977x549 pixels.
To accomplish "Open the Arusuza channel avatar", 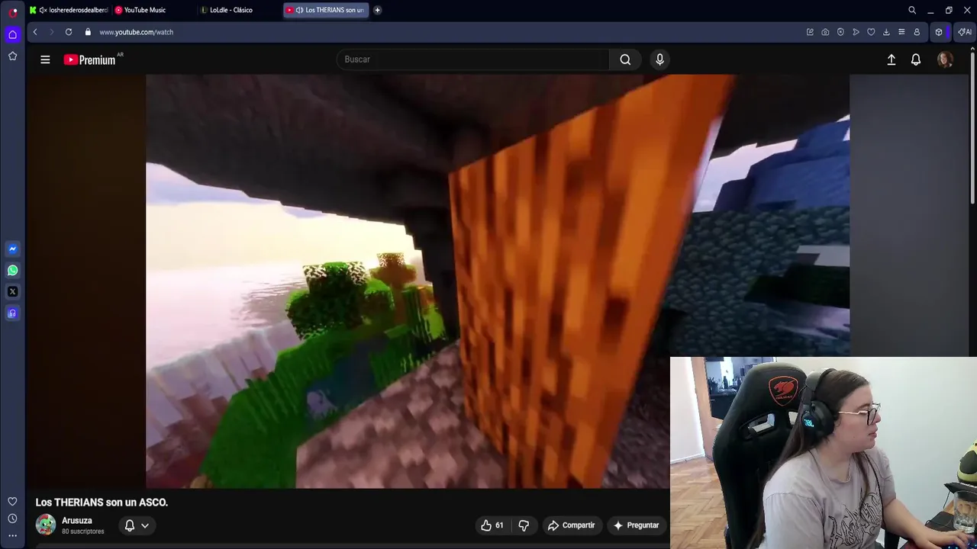I will click(x=46, y=525).
